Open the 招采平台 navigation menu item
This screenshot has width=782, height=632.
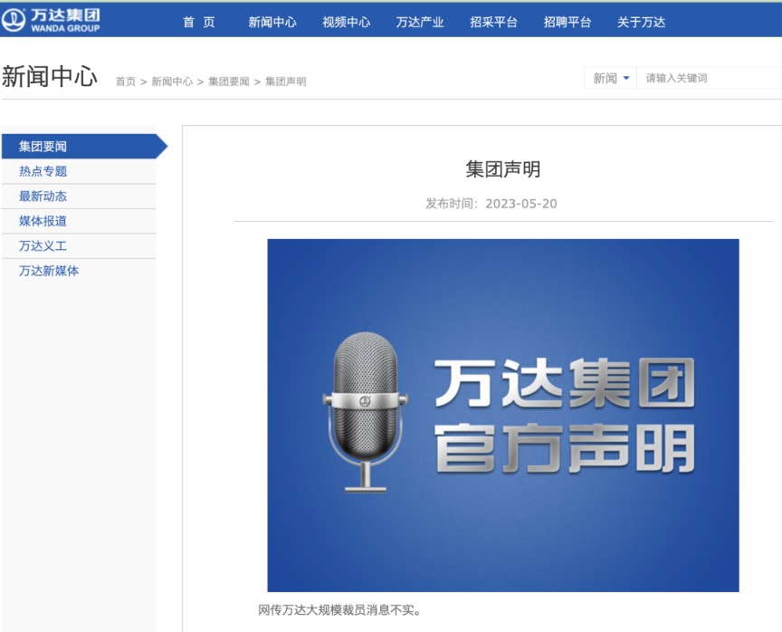coord(493,23)
